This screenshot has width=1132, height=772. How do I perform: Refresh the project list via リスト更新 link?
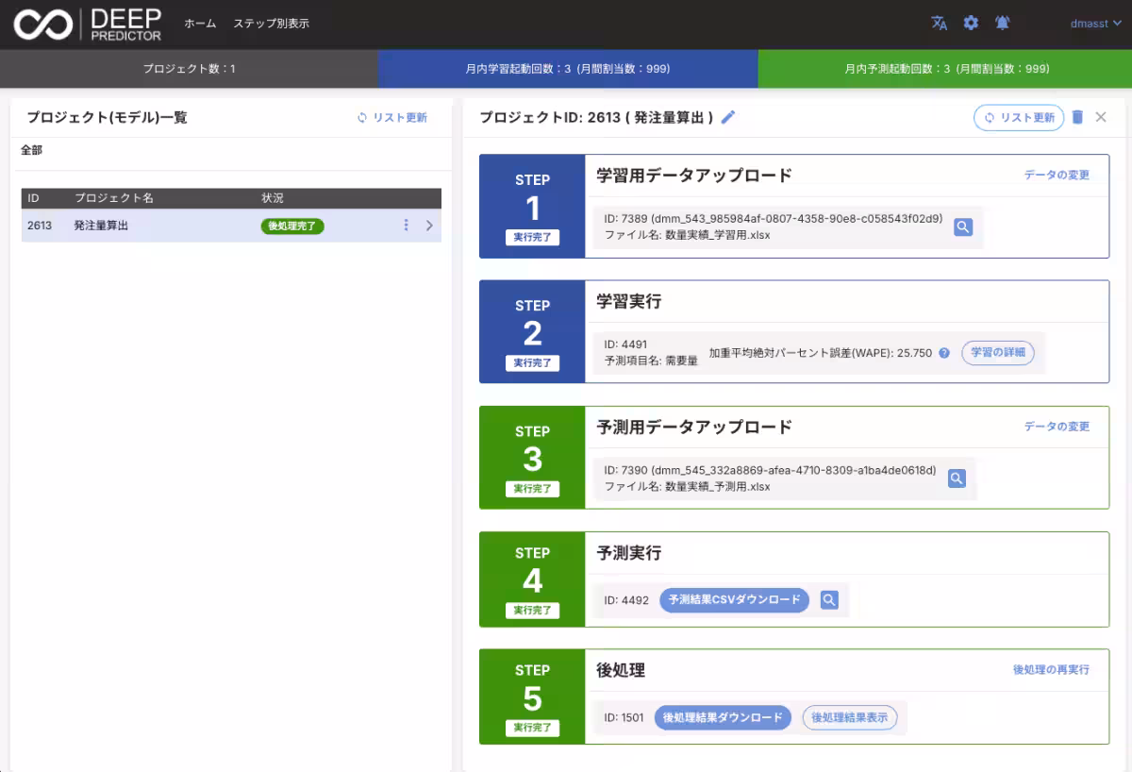point(392,118)
